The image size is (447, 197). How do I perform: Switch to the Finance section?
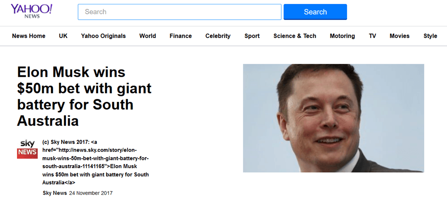coord(181,36)
